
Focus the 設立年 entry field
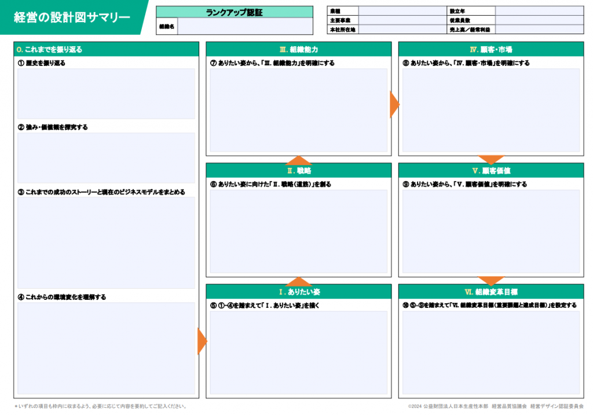pyautogui.click(x=539, y=10)
